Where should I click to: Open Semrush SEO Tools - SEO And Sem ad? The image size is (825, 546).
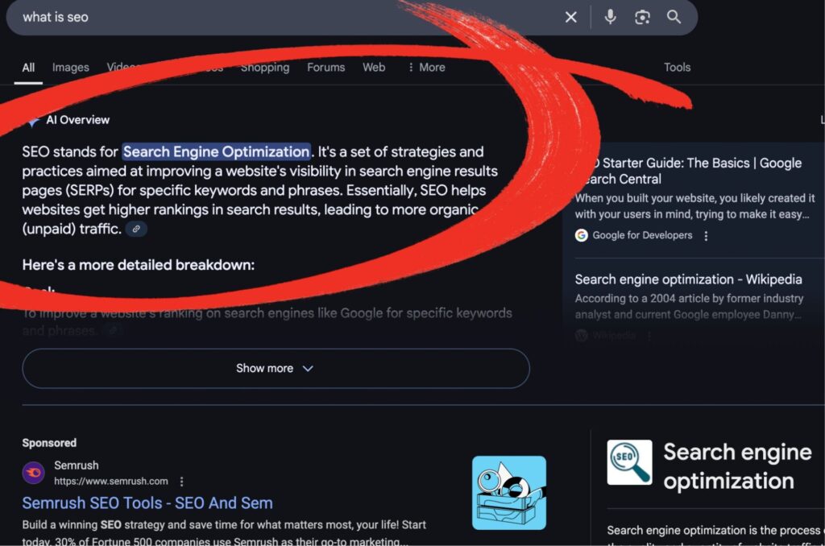tap(147, 503)
